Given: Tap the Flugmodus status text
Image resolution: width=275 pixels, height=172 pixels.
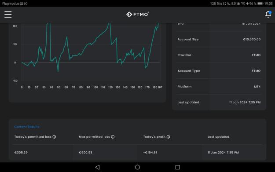Looking at the screenshot, I should pos(11,4).
